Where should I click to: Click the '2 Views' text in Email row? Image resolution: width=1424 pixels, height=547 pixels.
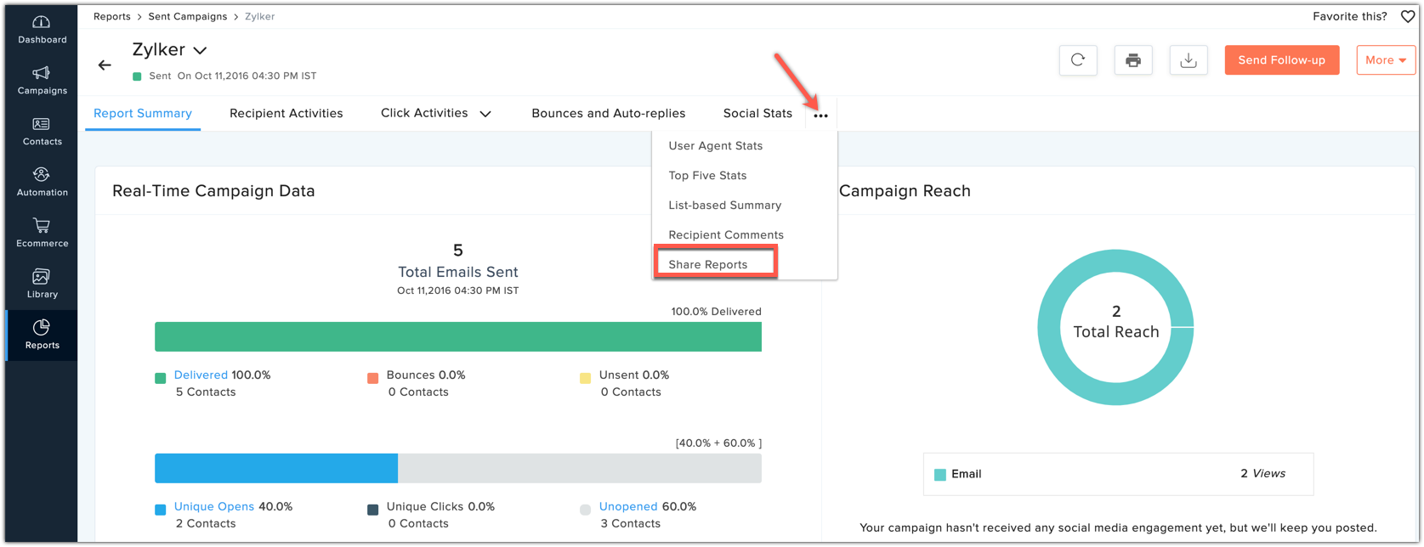point(1262,474)
